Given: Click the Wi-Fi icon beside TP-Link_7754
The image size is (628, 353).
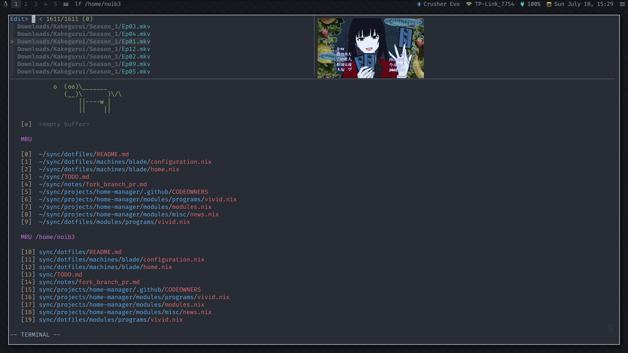Looking at the screenshot, I should tap(469, 4).
